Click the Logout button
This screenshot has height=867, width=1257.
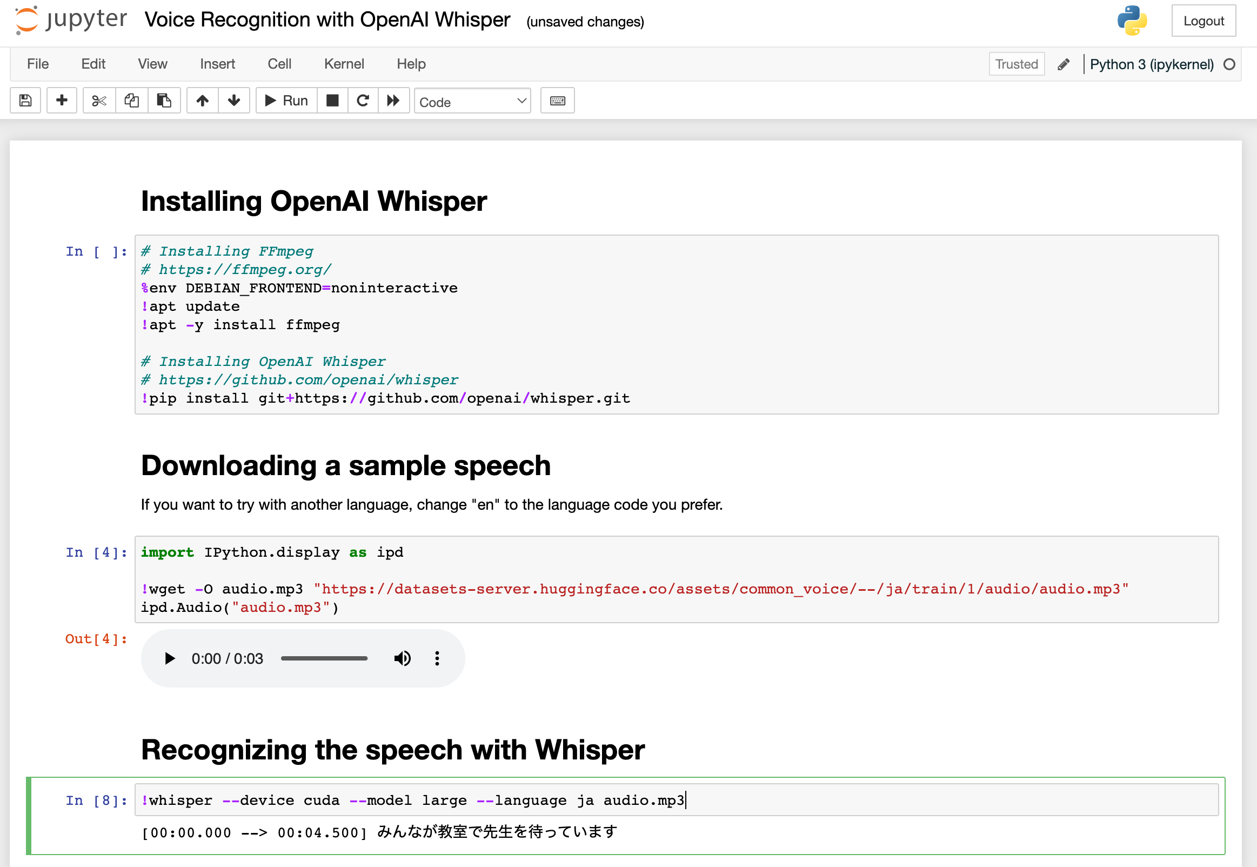pos(1203,21)
